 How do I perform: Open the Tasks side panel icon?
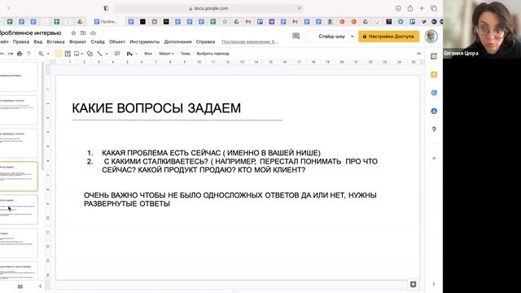434,93
